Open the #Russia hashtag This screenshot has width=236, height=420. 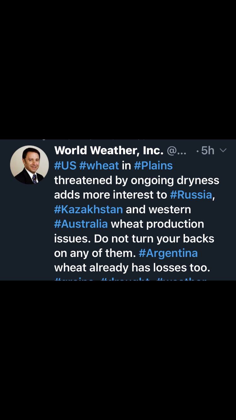(191, 195)
